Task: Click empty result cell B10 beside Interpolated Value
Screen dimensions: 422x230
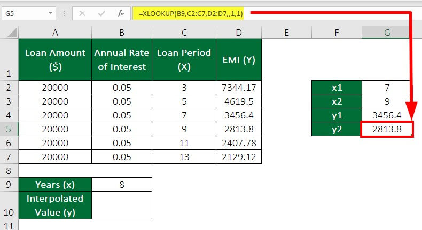Action: click(x=122, y=205)
